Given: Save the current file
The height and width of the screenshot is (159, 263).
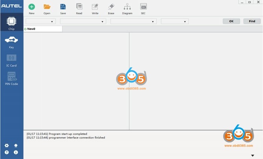Looking at the screenshot, I should [x=63, y=7].
